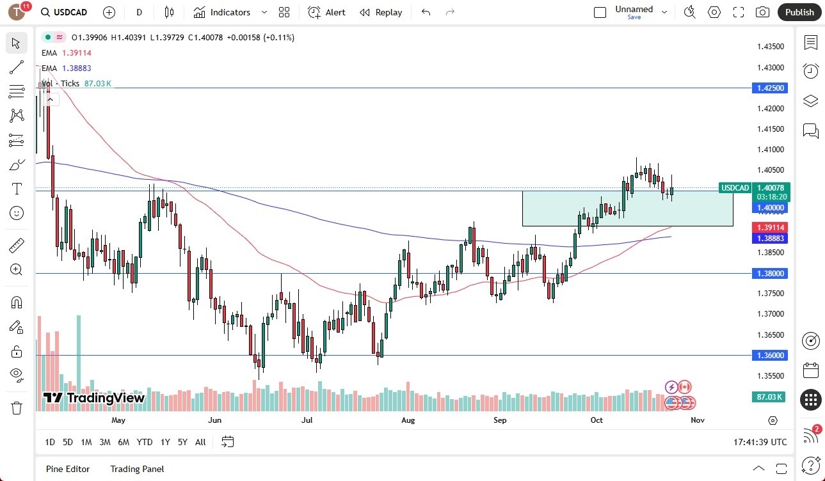Select the Brush drawing tool
This screenshot has height=481, width=825.
pyautogui.click(x=16, y=164)
